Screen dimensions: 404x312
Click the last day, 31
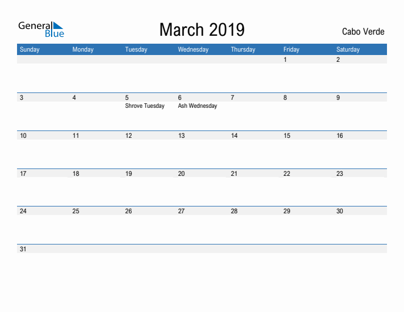pos(23,249)
